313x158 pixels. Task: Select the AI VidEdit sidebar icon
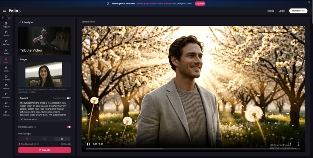(6, 78)
